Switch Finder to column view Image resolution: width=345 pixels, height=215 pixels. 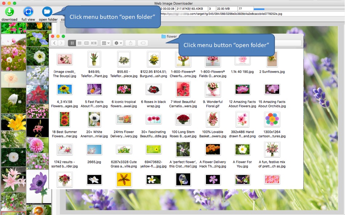87,43
